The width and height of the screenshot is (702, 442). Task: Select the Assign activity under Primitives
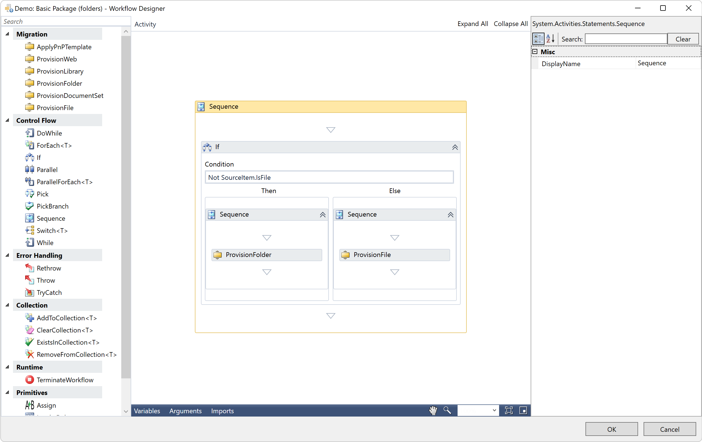46,405
